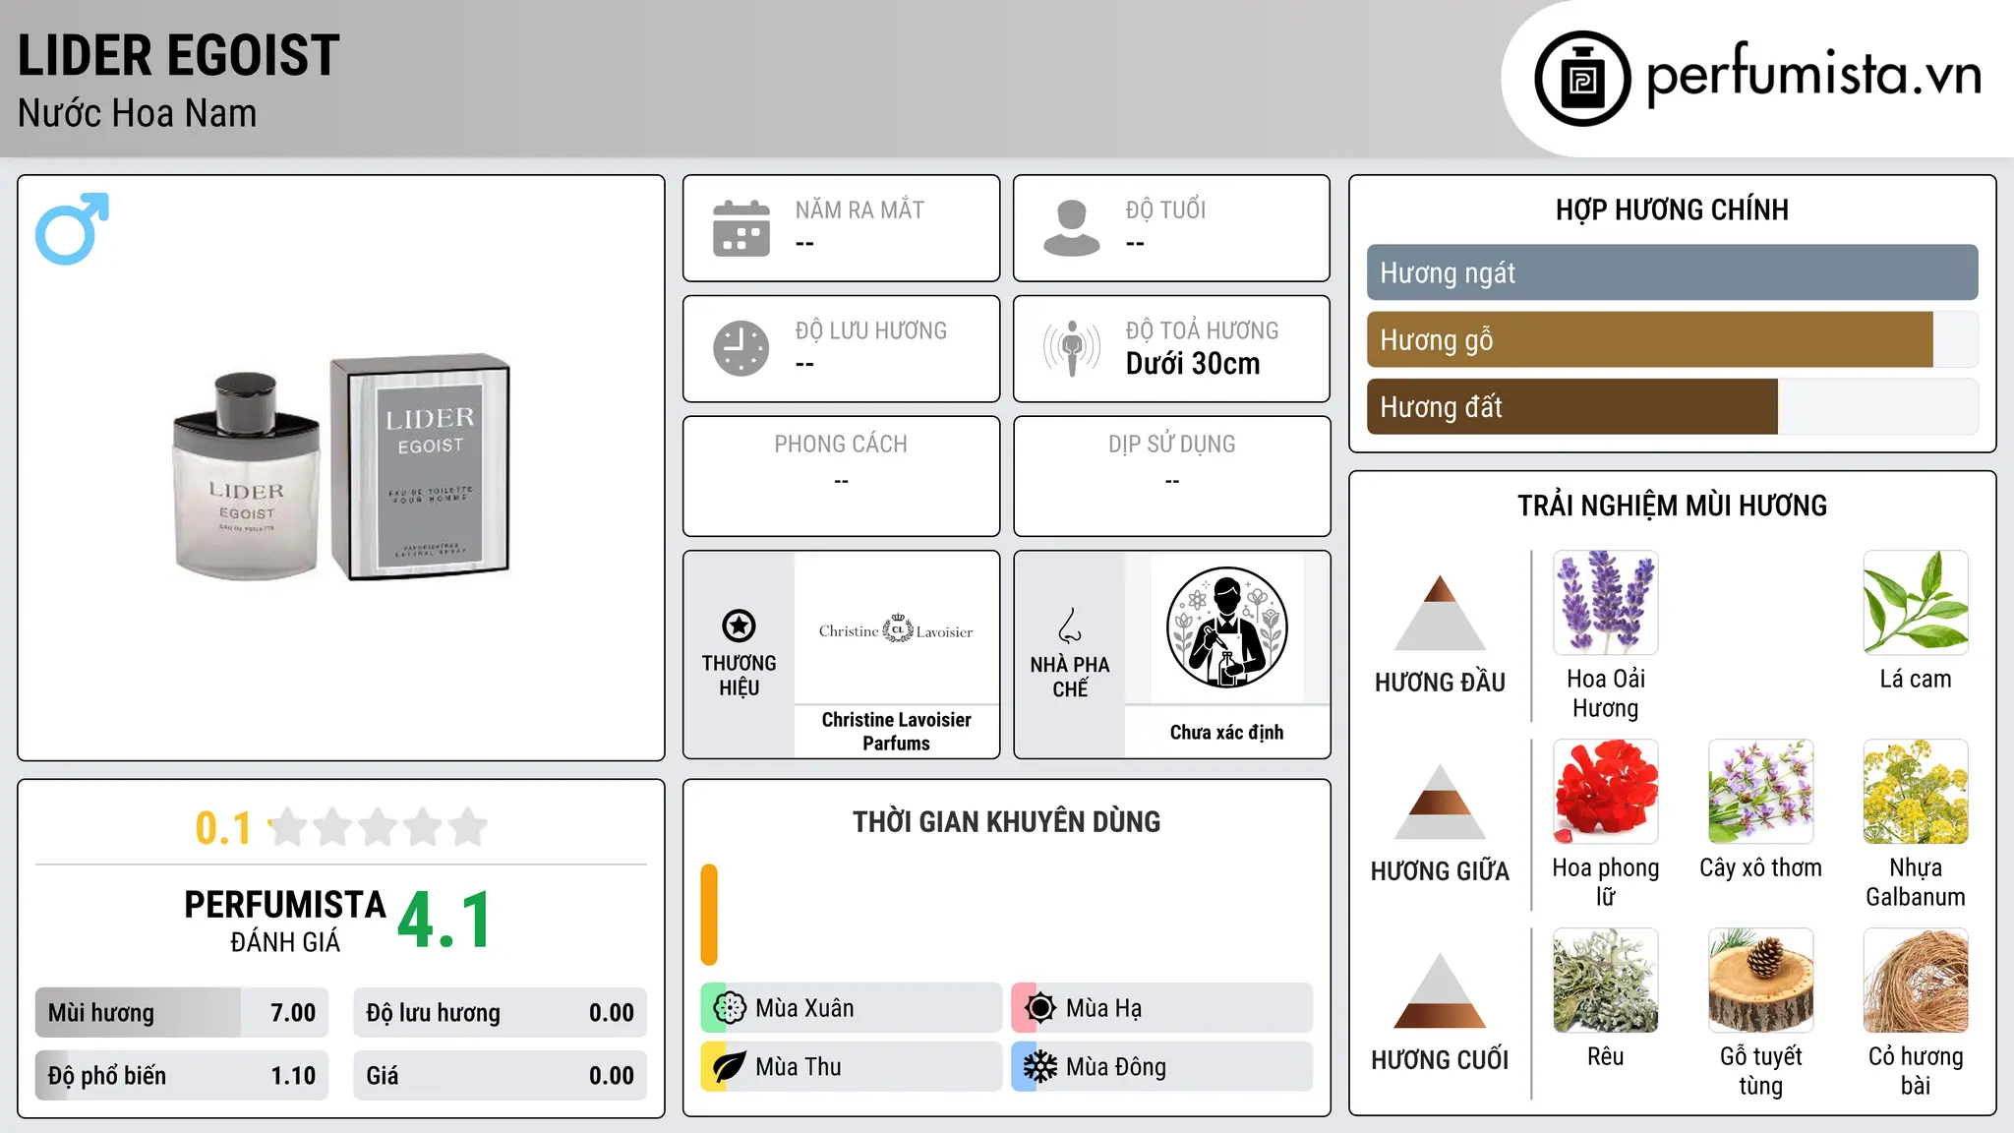Click the Thời gian khuyên dùng heading

tap(1006, 821)
